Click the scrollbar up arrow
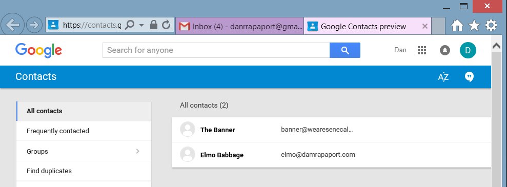 pyautogui.click(x=496, y=47)
